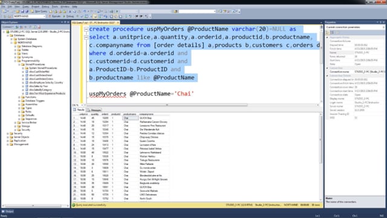
Task: Expand the Tables folder node
Action: tap(15, 50)
